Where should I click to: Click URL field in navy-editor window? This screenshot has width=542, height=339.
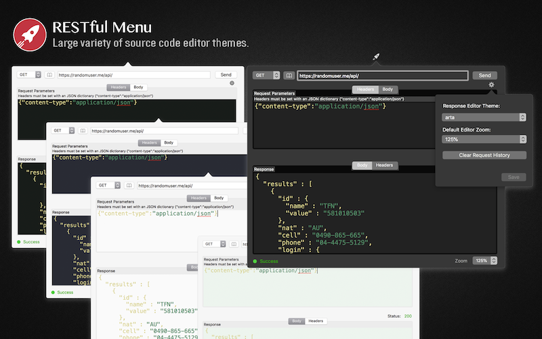pos(164,131)
